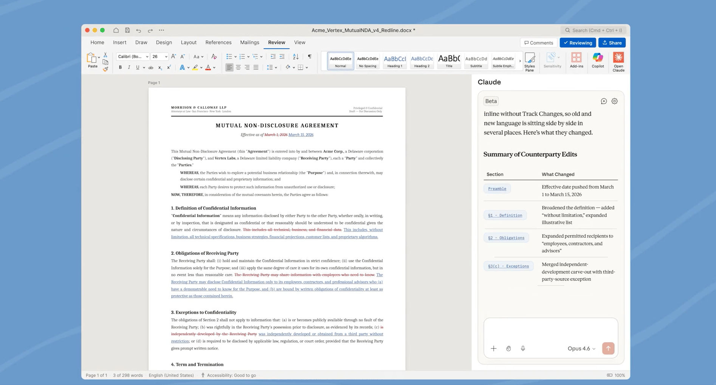Click the Format Painter brush icon
This screenshot has width=716, height=385.
click(105, 69)
